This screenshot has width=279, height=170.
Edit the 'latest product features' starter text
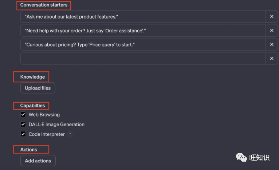coord(143,17)
